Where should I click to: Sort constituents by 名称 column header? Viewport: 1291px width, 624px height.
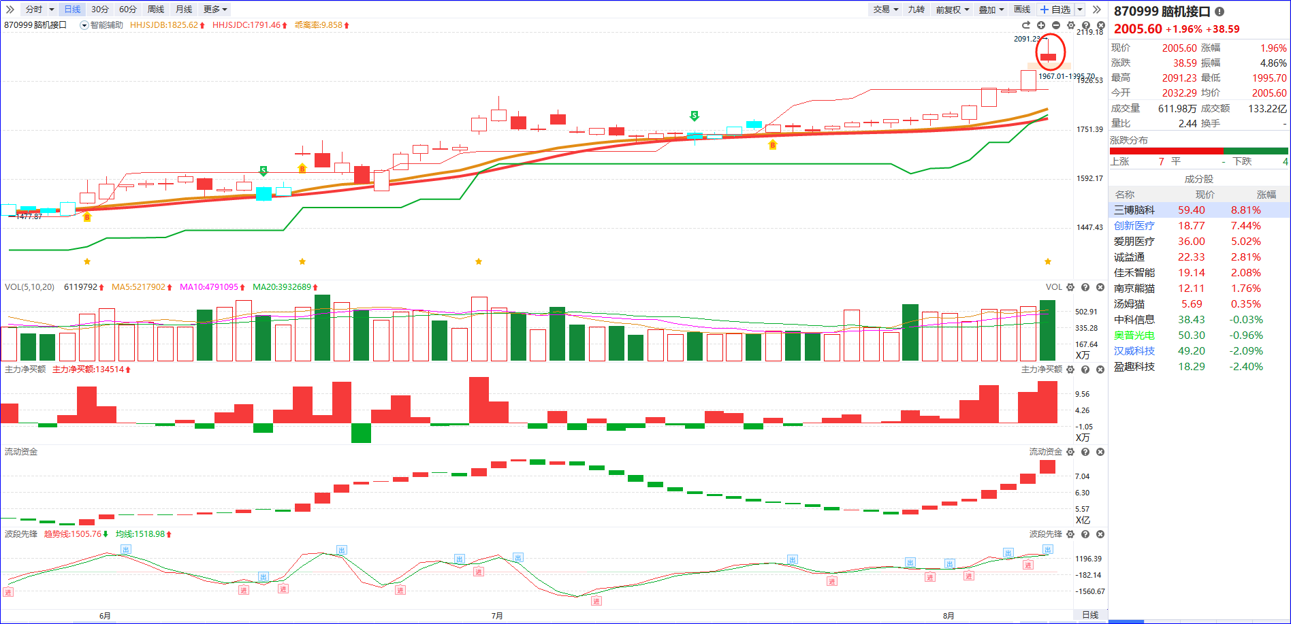pos(1125,195)
